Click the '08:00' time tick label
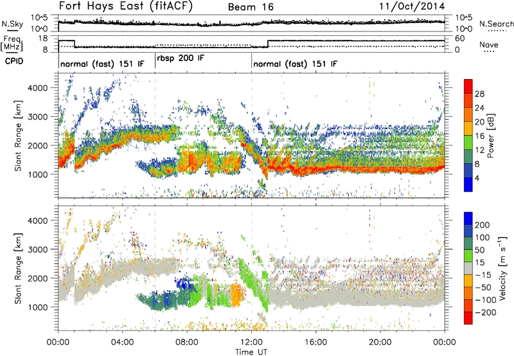 [x=187, y=343]
